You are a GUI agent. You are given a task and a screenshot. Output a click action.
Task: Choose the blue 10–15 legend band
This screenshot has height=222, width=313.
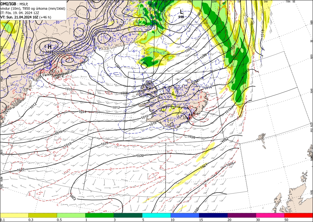coord(185,215)
